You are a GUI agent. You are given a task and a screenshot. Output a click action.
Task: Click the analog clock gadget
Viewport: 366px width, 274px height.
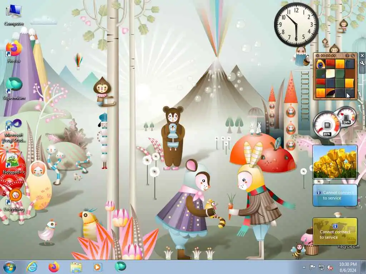296,24
